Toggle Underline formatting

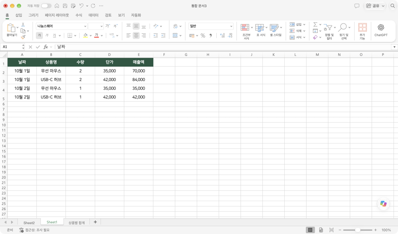coord(54,35)
